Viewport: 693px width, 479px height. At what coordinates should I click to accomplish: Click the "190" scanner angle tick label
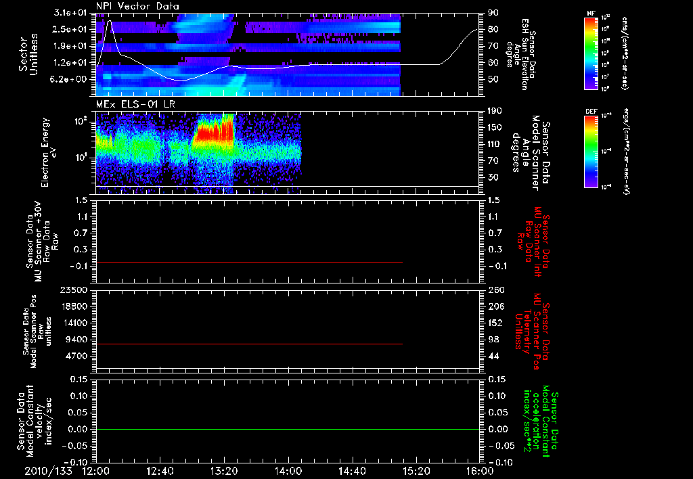click(496, 111)
